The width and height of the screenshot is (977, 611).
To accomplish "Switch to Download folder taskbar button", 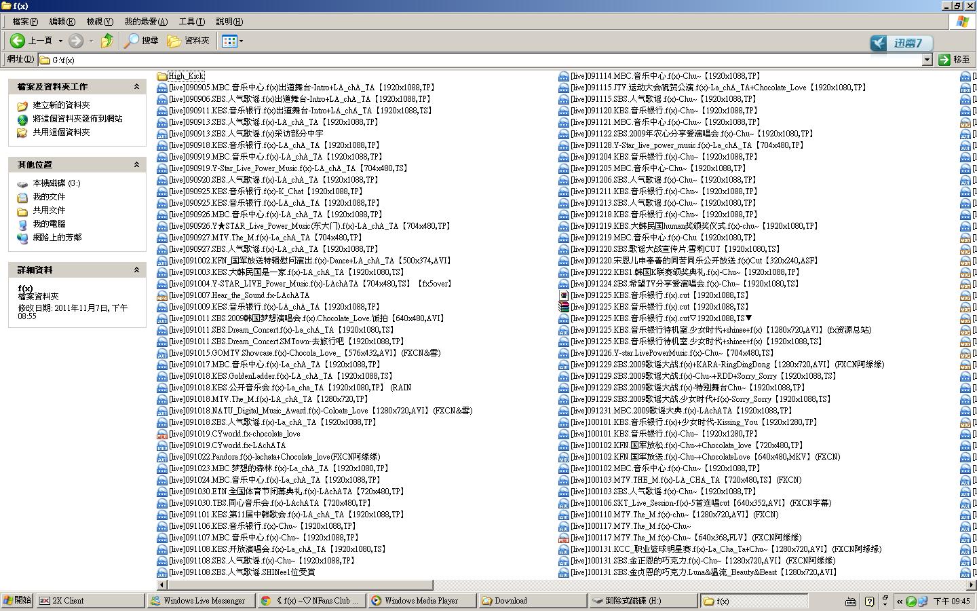I will pos(533,601).
